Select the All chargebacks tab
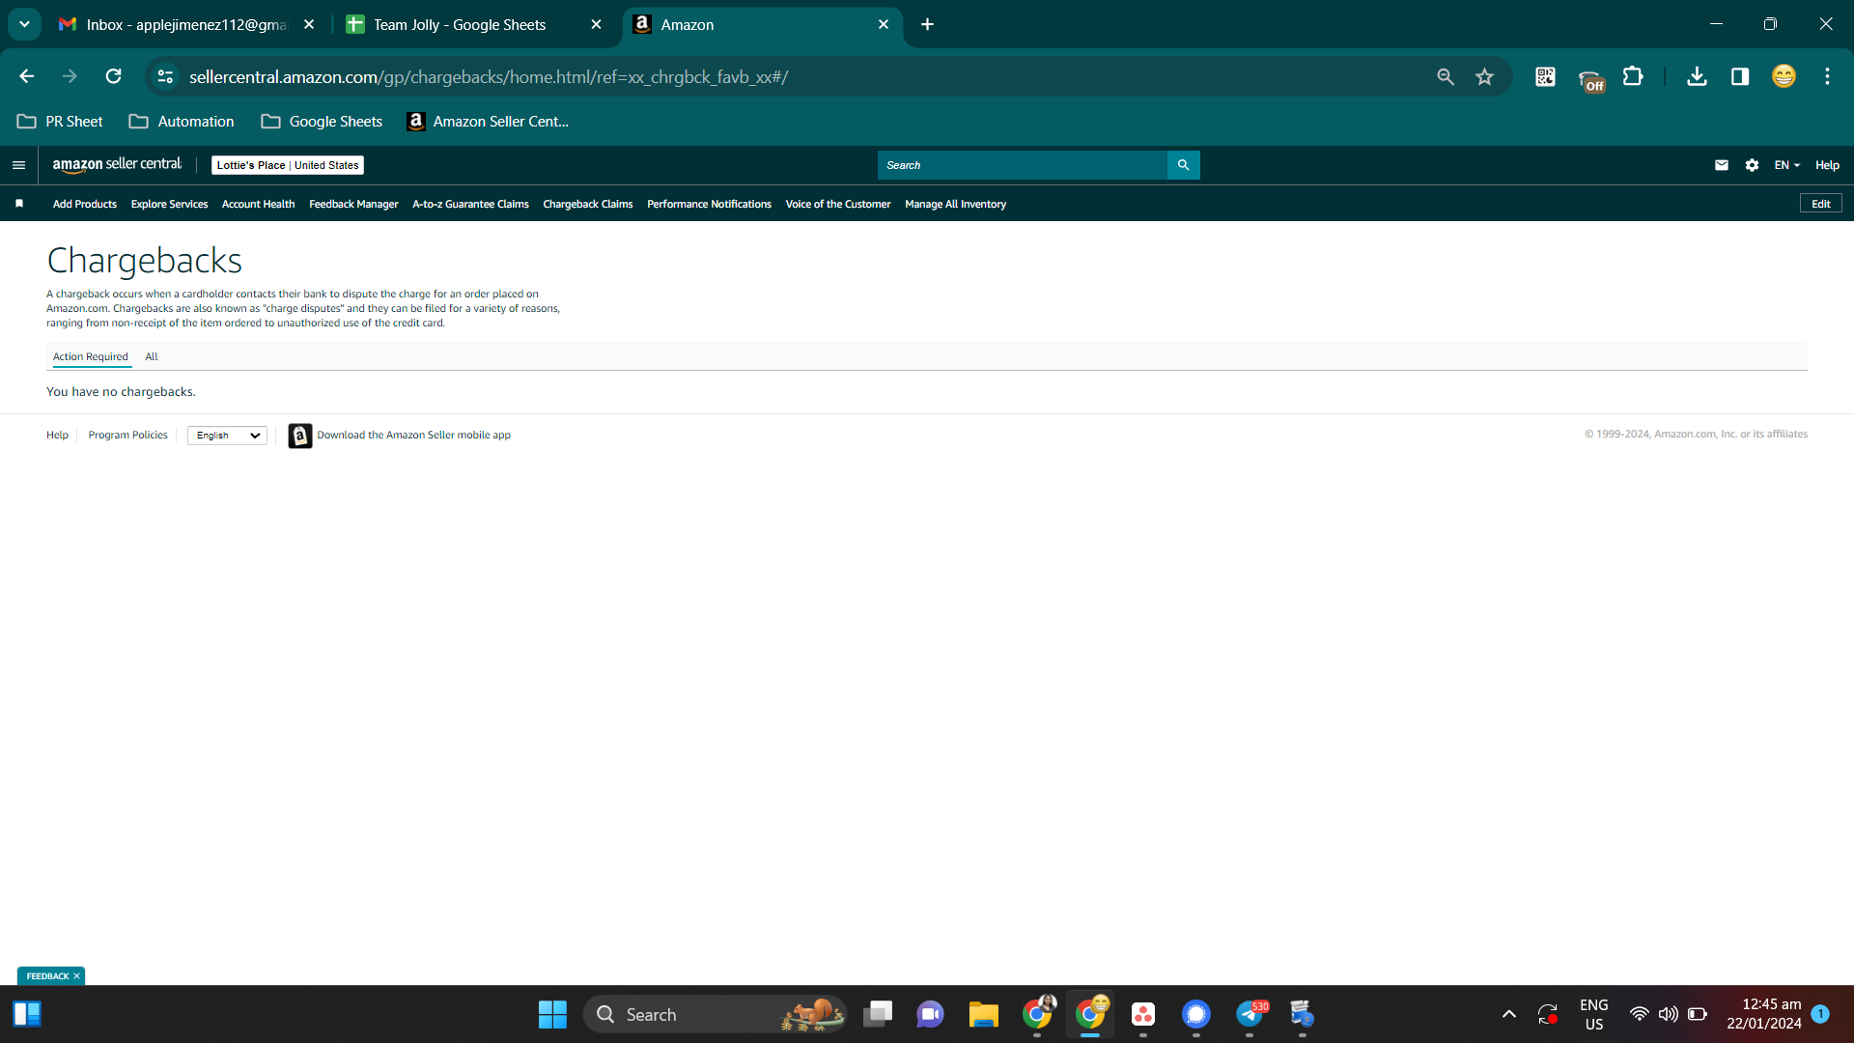 click(152, 356)
